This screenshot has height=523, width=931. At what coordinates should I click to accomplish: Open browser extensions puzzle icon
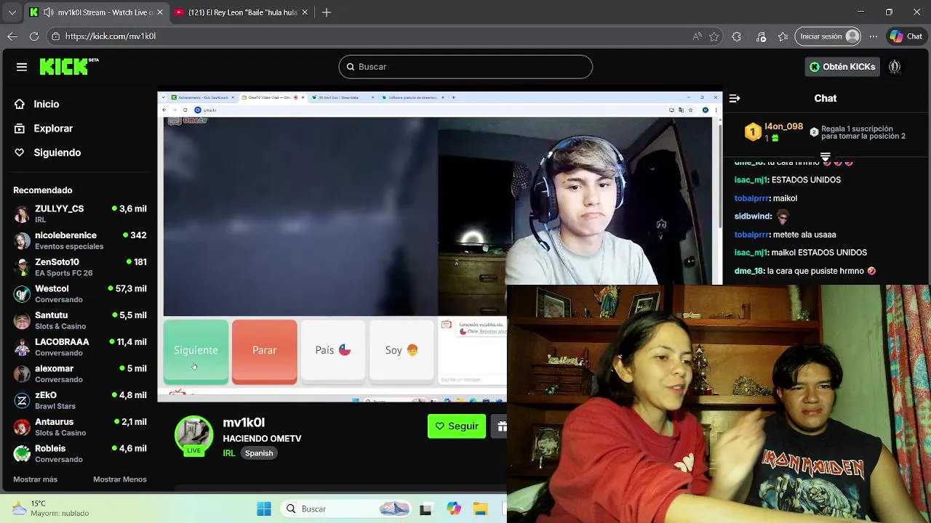pos(737,36)
